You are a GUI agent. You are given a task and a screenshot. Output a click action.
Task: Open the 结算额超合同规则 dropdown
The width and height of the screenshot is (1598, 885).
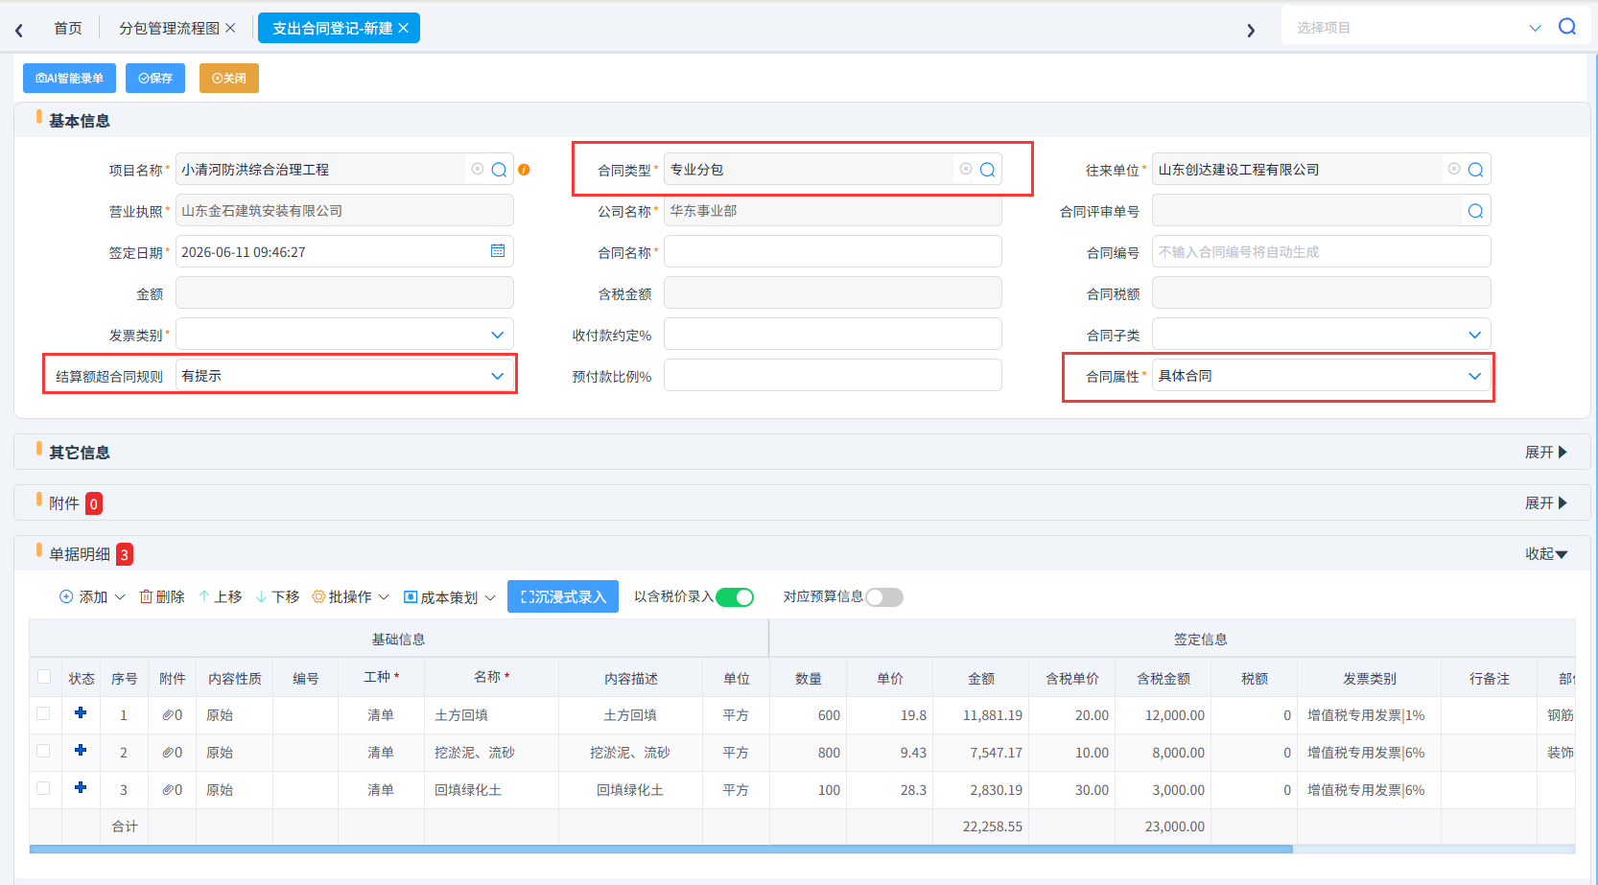344,376
